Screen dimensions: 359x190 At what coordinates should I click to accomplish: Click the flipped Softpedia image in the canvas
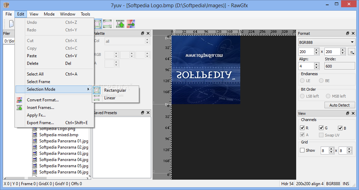(206, 70)
